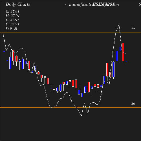Click the Daily Charts title

pos(18,5)
